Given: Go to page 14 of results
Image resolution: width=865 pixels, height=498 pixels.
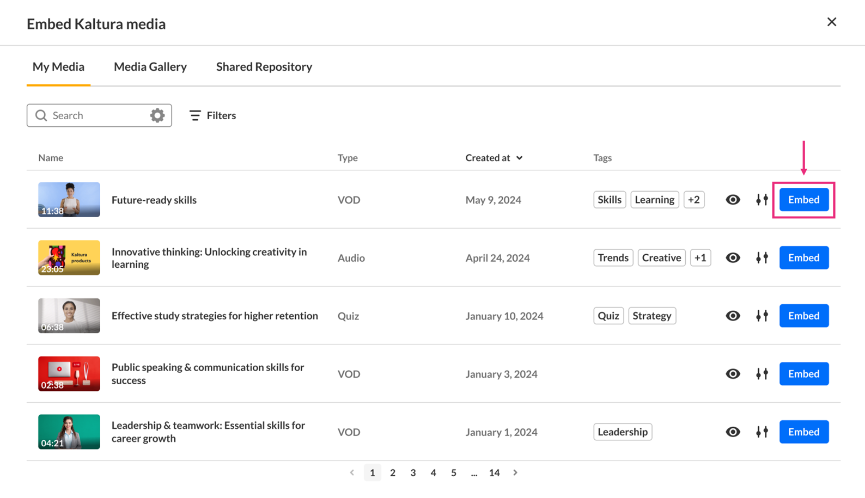Looking at the screenshot, I should pyautogui.click(x=494, y=473).
